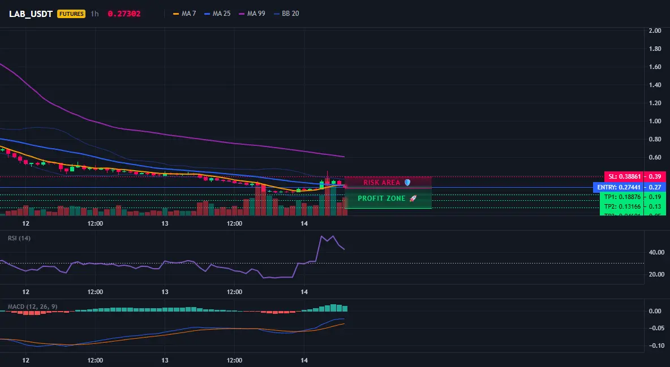
Task: Click the TP2: 0.13166 price tag
Action: click(633, 206)
